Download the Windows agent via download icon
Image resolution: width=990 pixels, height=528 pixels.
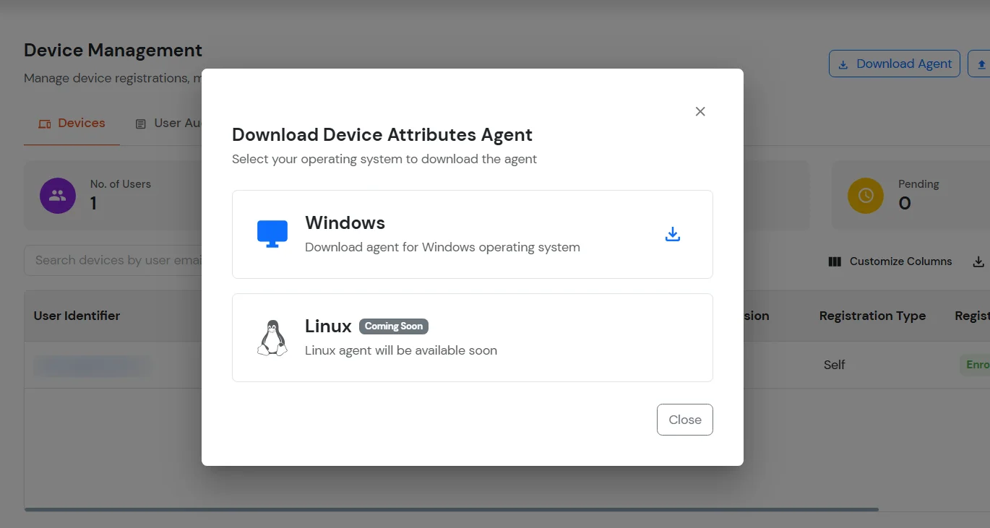tap(673, 234)
